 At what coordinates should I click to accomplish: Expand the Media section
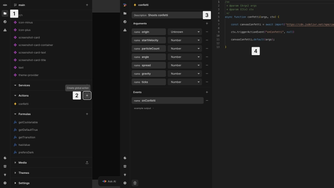coord(15,163)
